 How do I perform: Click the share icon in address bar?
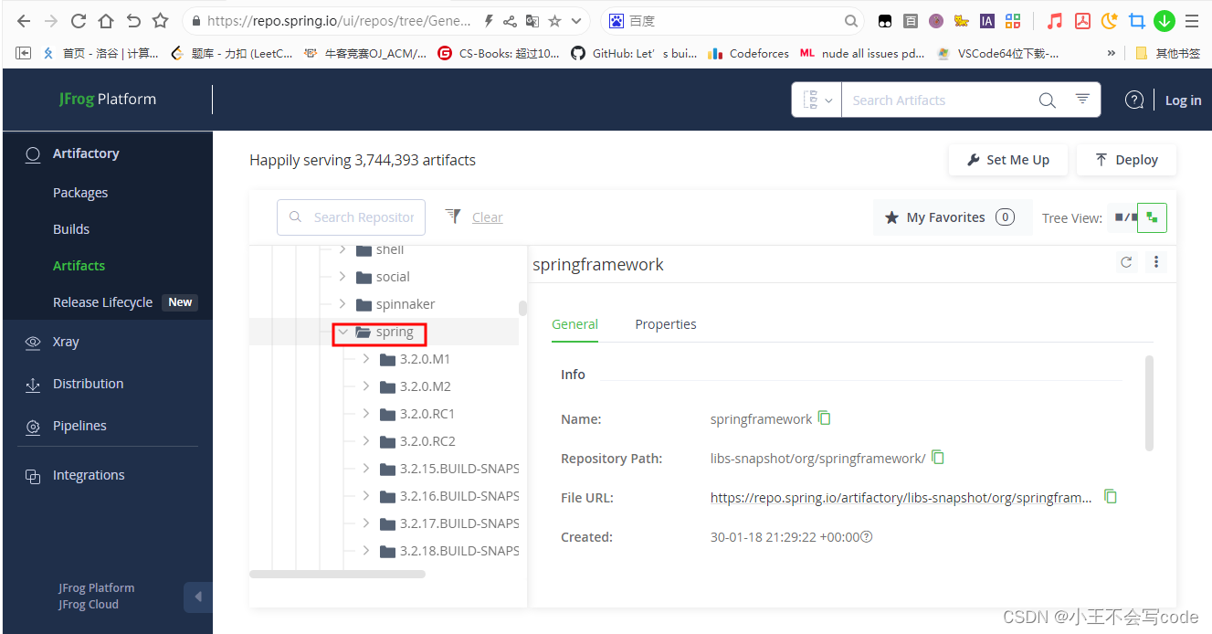[x=510, y=20]
